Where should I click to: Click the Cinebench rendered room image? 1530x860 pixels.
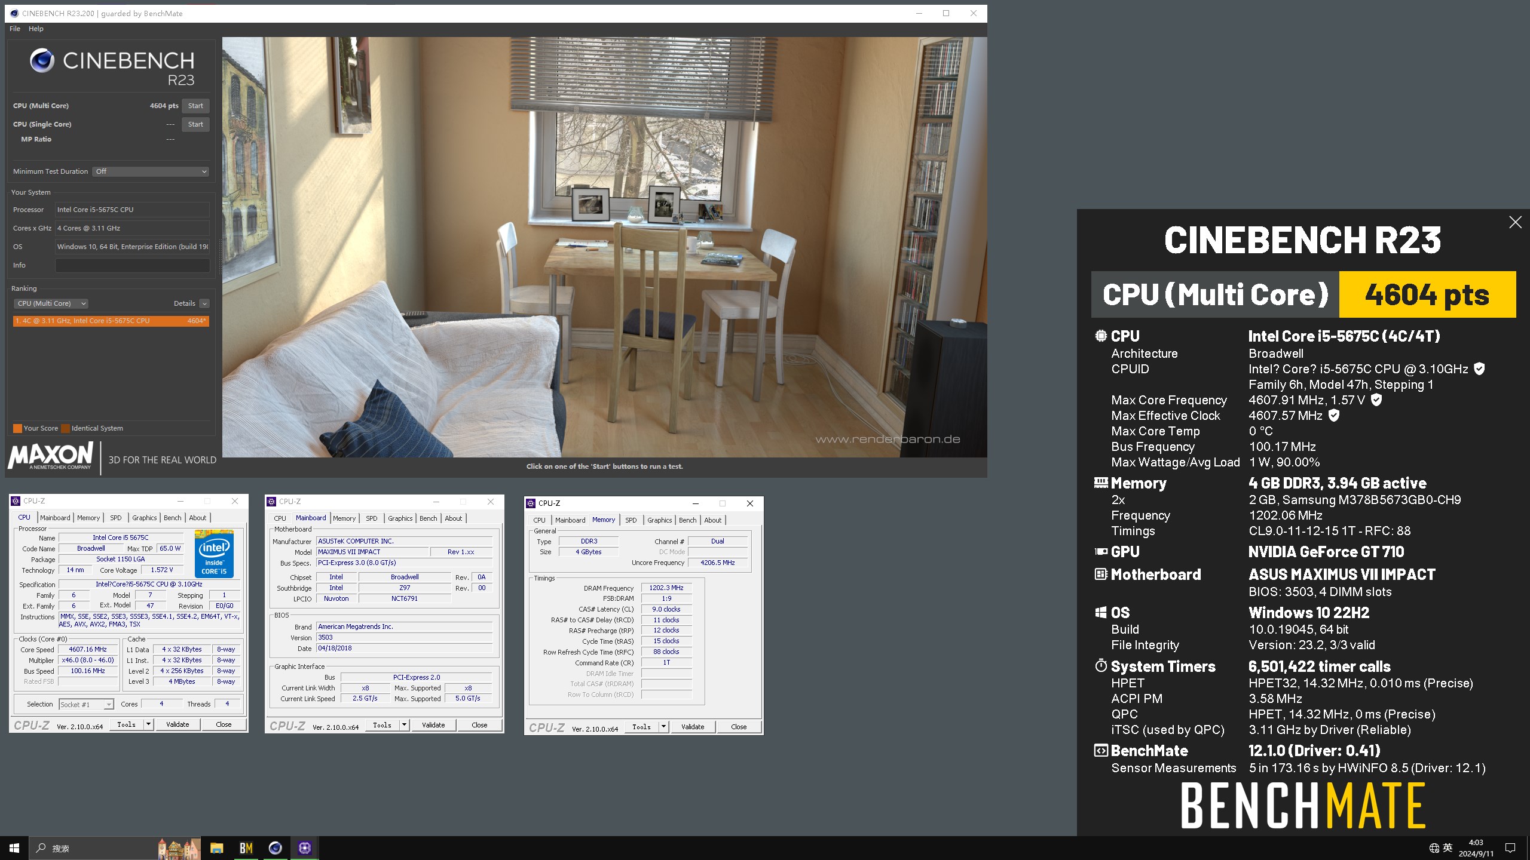(604, 247)
